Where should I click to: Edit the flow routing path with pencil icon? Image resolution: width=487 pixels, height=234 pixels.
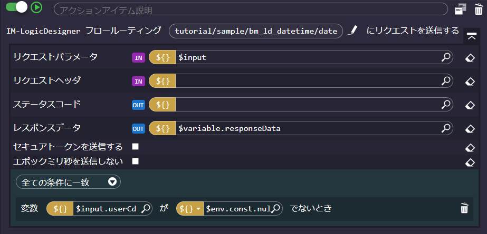click(353, 30)
